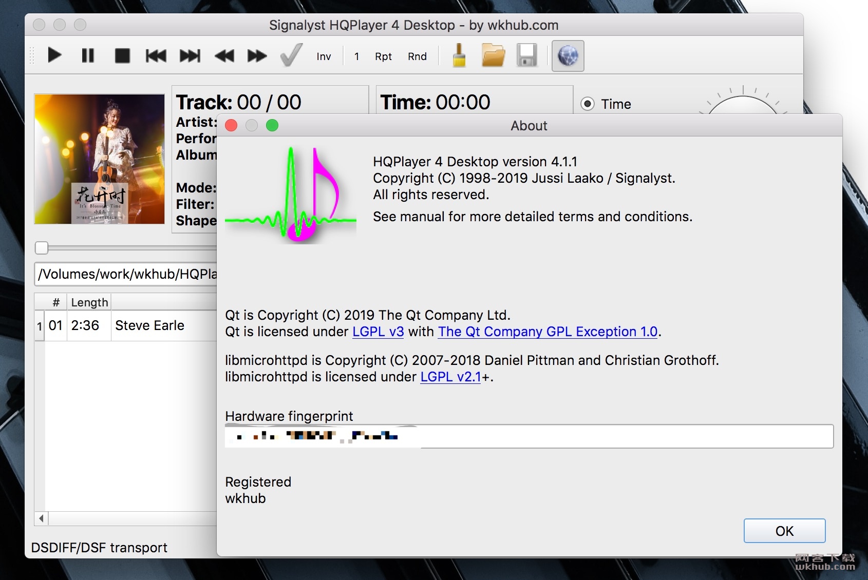Click OK to dismiss About dialog
Screen dimensions: 868x580
(784, 531)
